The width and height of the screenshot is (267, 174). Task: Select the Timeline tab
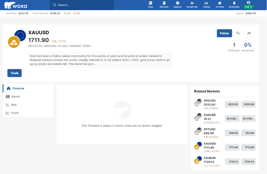pos(18,88)
